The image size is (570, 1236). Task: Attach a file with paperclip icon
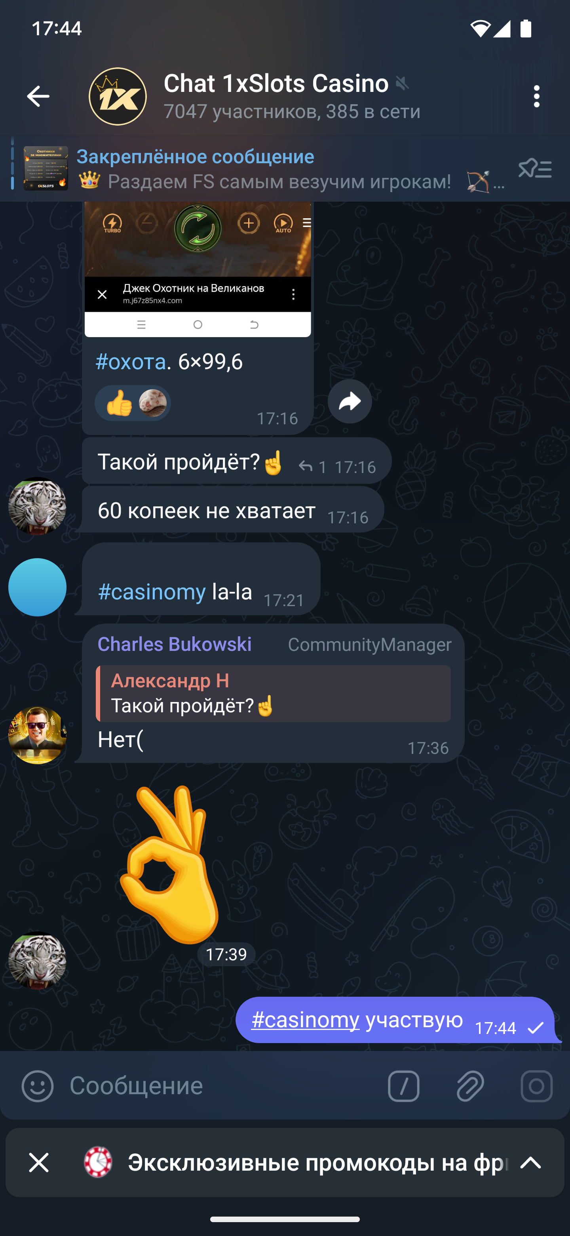[x=470, y=1086]
